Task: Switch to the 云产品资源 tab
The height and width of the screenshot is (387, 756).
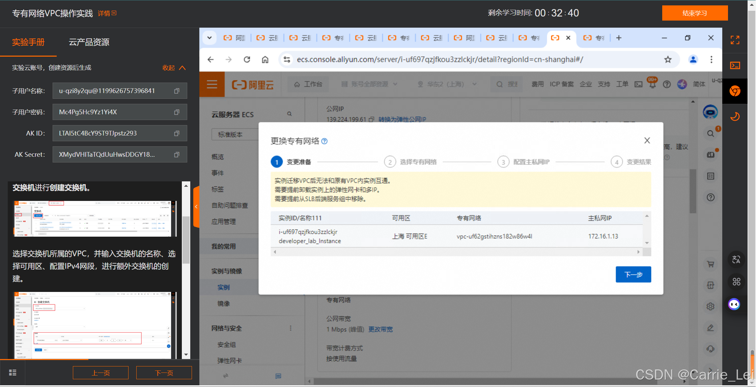Action: (89, 42)
